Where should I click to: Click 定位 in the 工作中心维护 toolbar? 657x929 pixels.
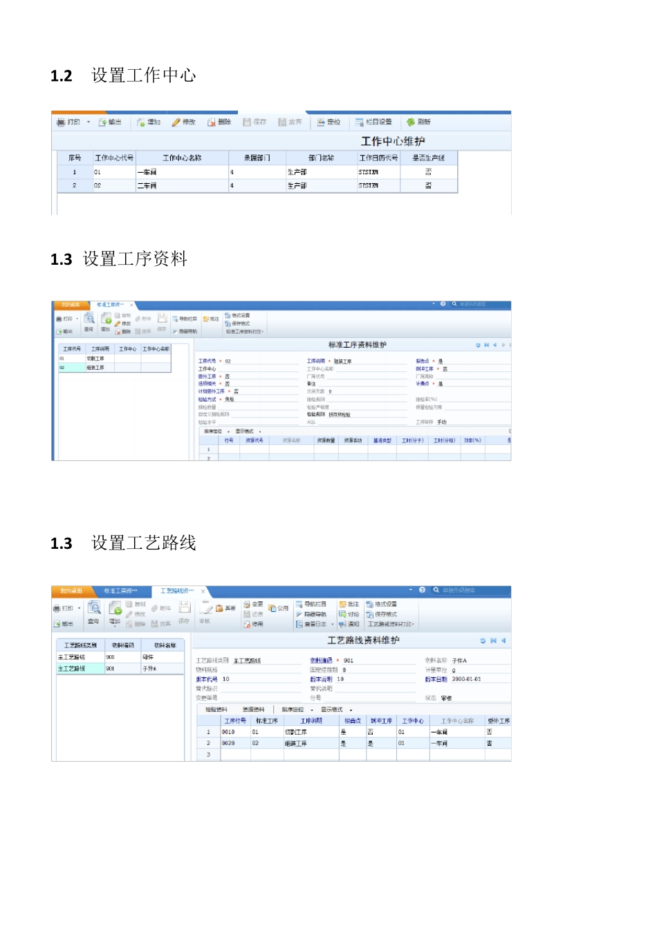click(x=329, y=122)
